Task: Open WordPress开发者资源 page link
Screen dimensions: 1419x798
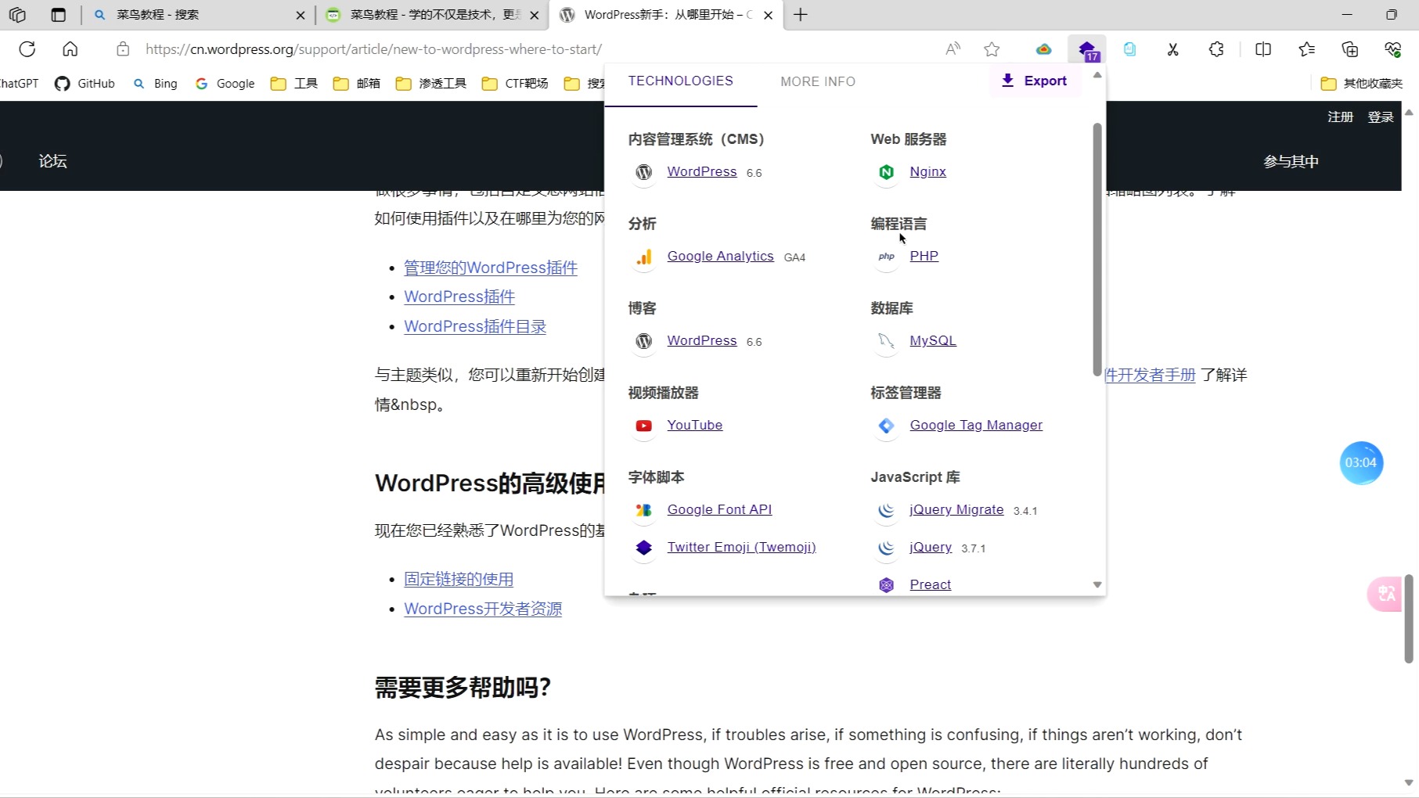Action: click(x=483, y=609)
